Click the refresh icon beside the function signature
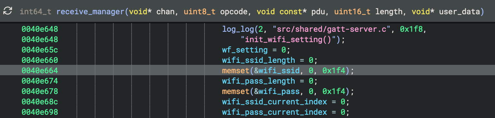 click(7, 11)
